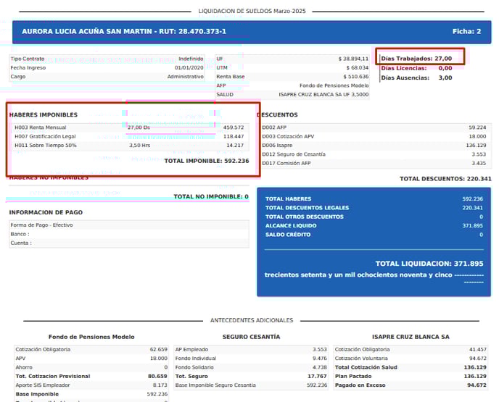
Task: Click the 'ANTECEDENTES ADICIONALES' section title
Action: point(252,320)
